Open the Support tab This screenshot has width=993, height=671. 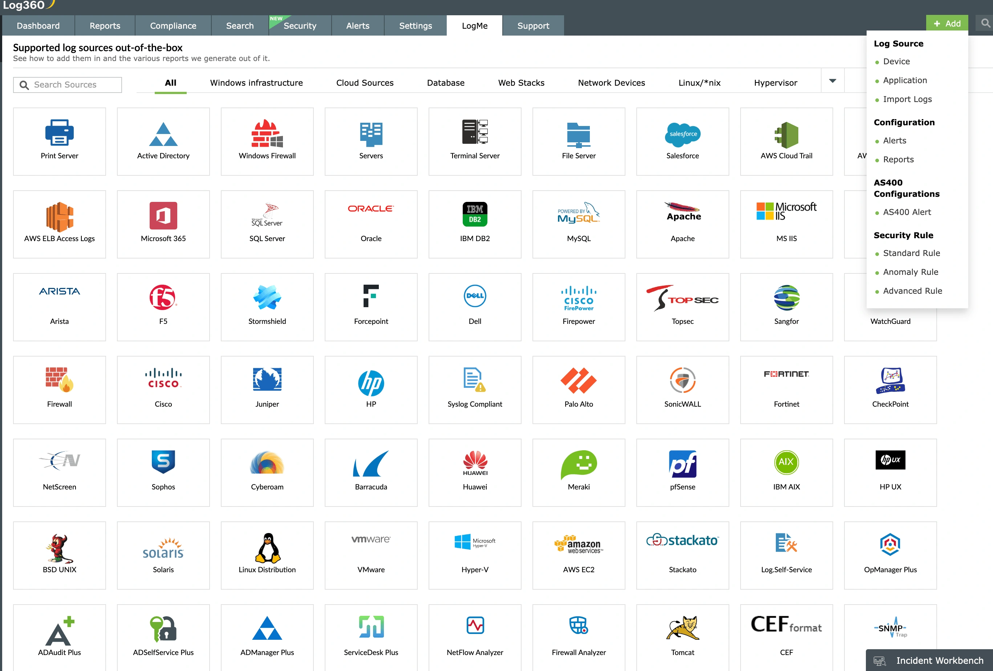point(533,26)
